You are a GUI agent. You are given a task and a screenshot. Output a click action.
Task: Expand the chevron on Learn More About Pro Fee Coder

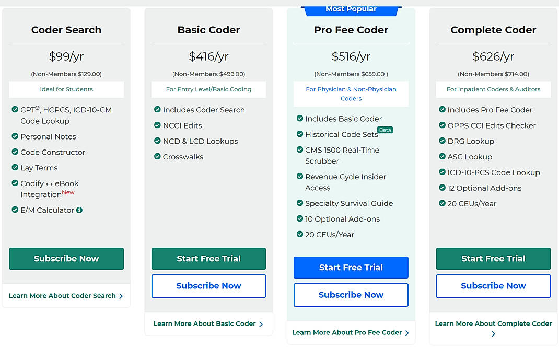tap(407, 332)
